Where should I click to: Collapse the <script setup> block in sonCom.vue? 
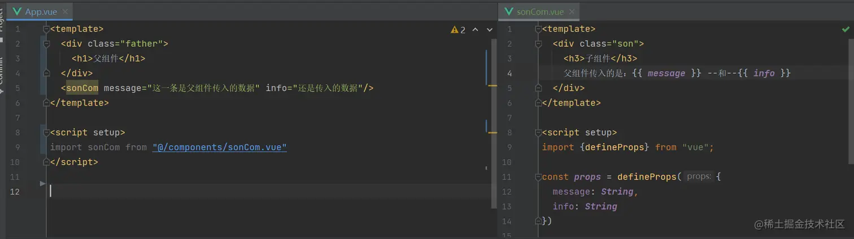point(539,132)
